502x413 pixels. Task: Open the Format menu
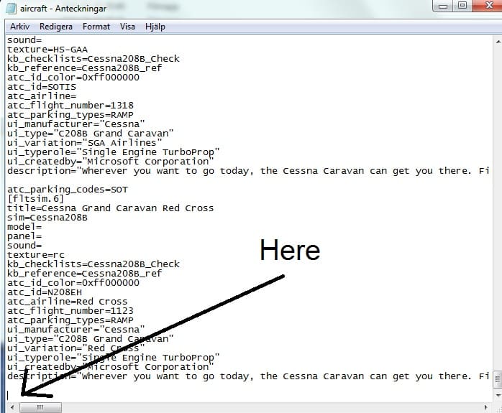tap(96, 27)
